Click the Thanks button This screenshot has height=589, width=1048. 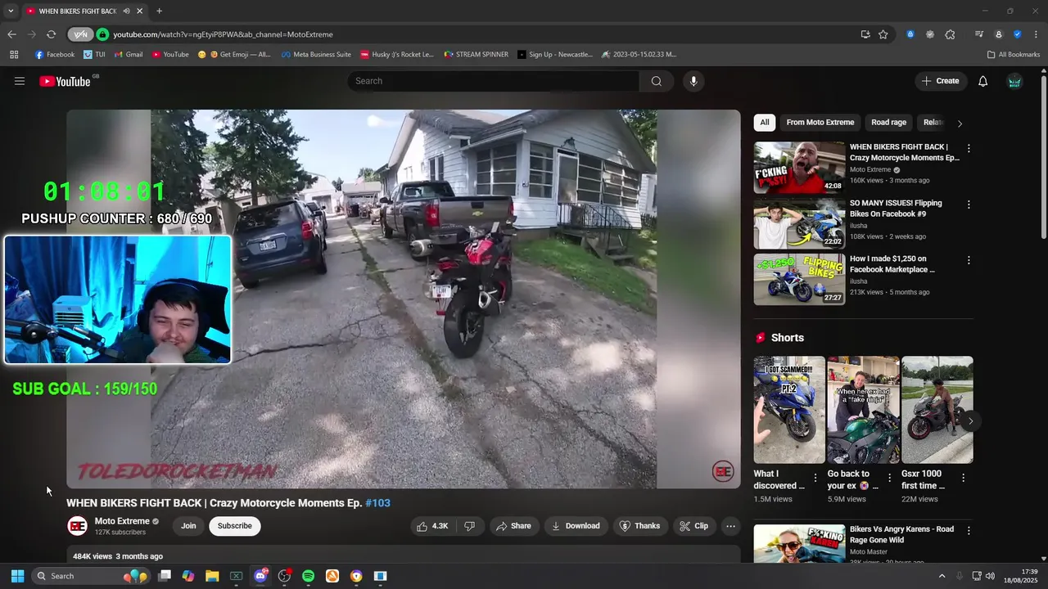(639, 526)
